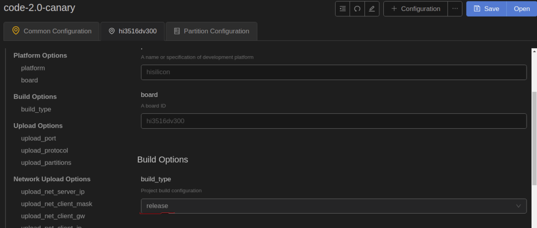Open the Partition Configuration tab
537x228 pixels.
coord(211,31)
